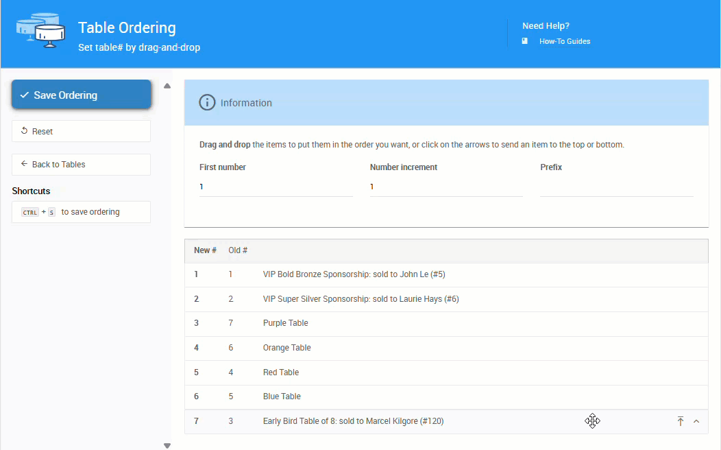
Task: Move Early Bird Table up one position
Action: click(696, 421)
